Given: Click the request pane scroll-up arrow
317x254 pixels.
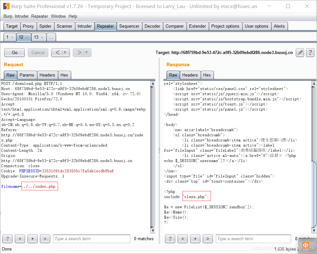Looking at the screenshot, I should 153,84.
